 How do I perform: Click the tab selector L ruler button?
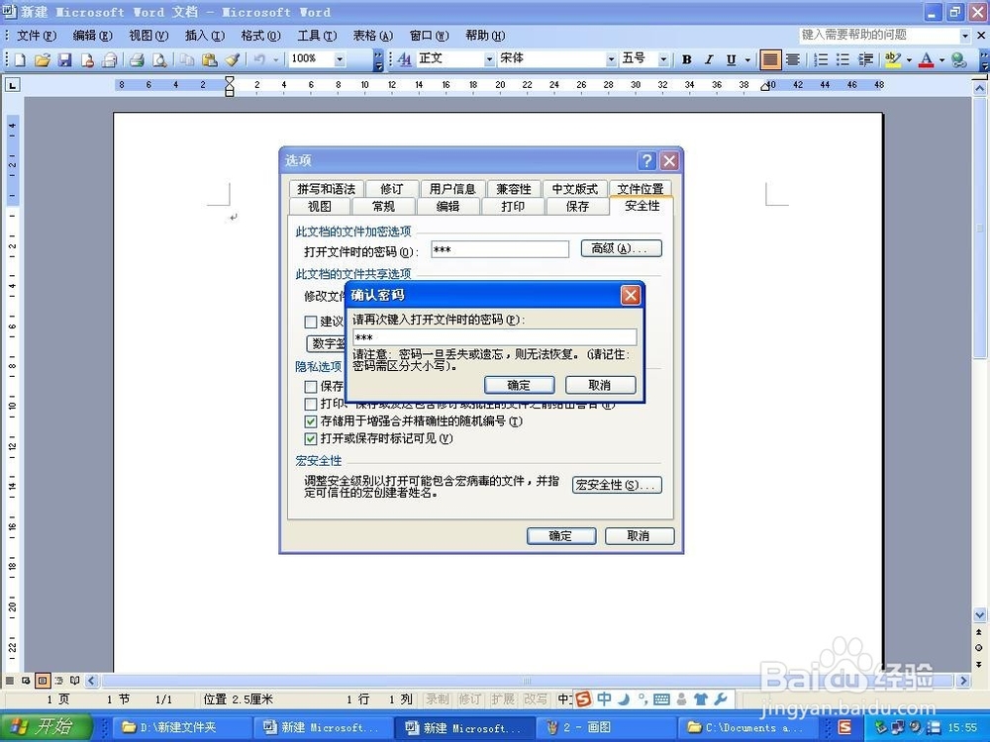[x=12, y=84]
